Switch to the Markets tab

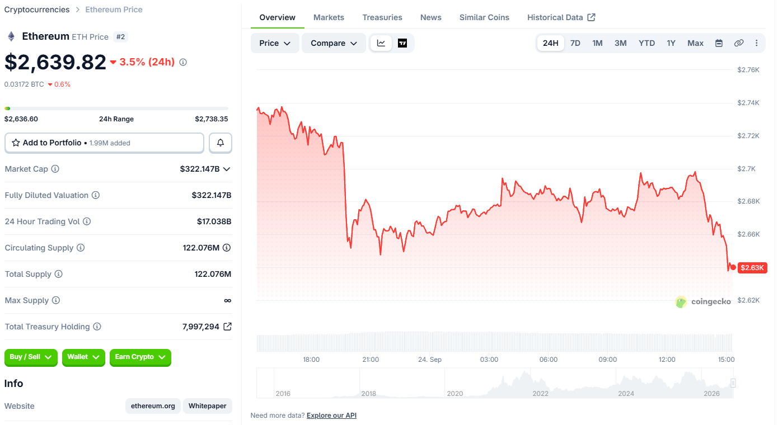(329, 17)
